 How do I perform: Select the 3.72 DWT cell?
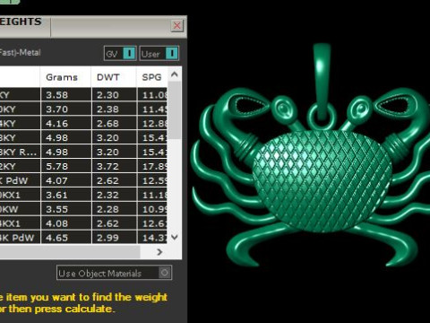tap(115, 166)
